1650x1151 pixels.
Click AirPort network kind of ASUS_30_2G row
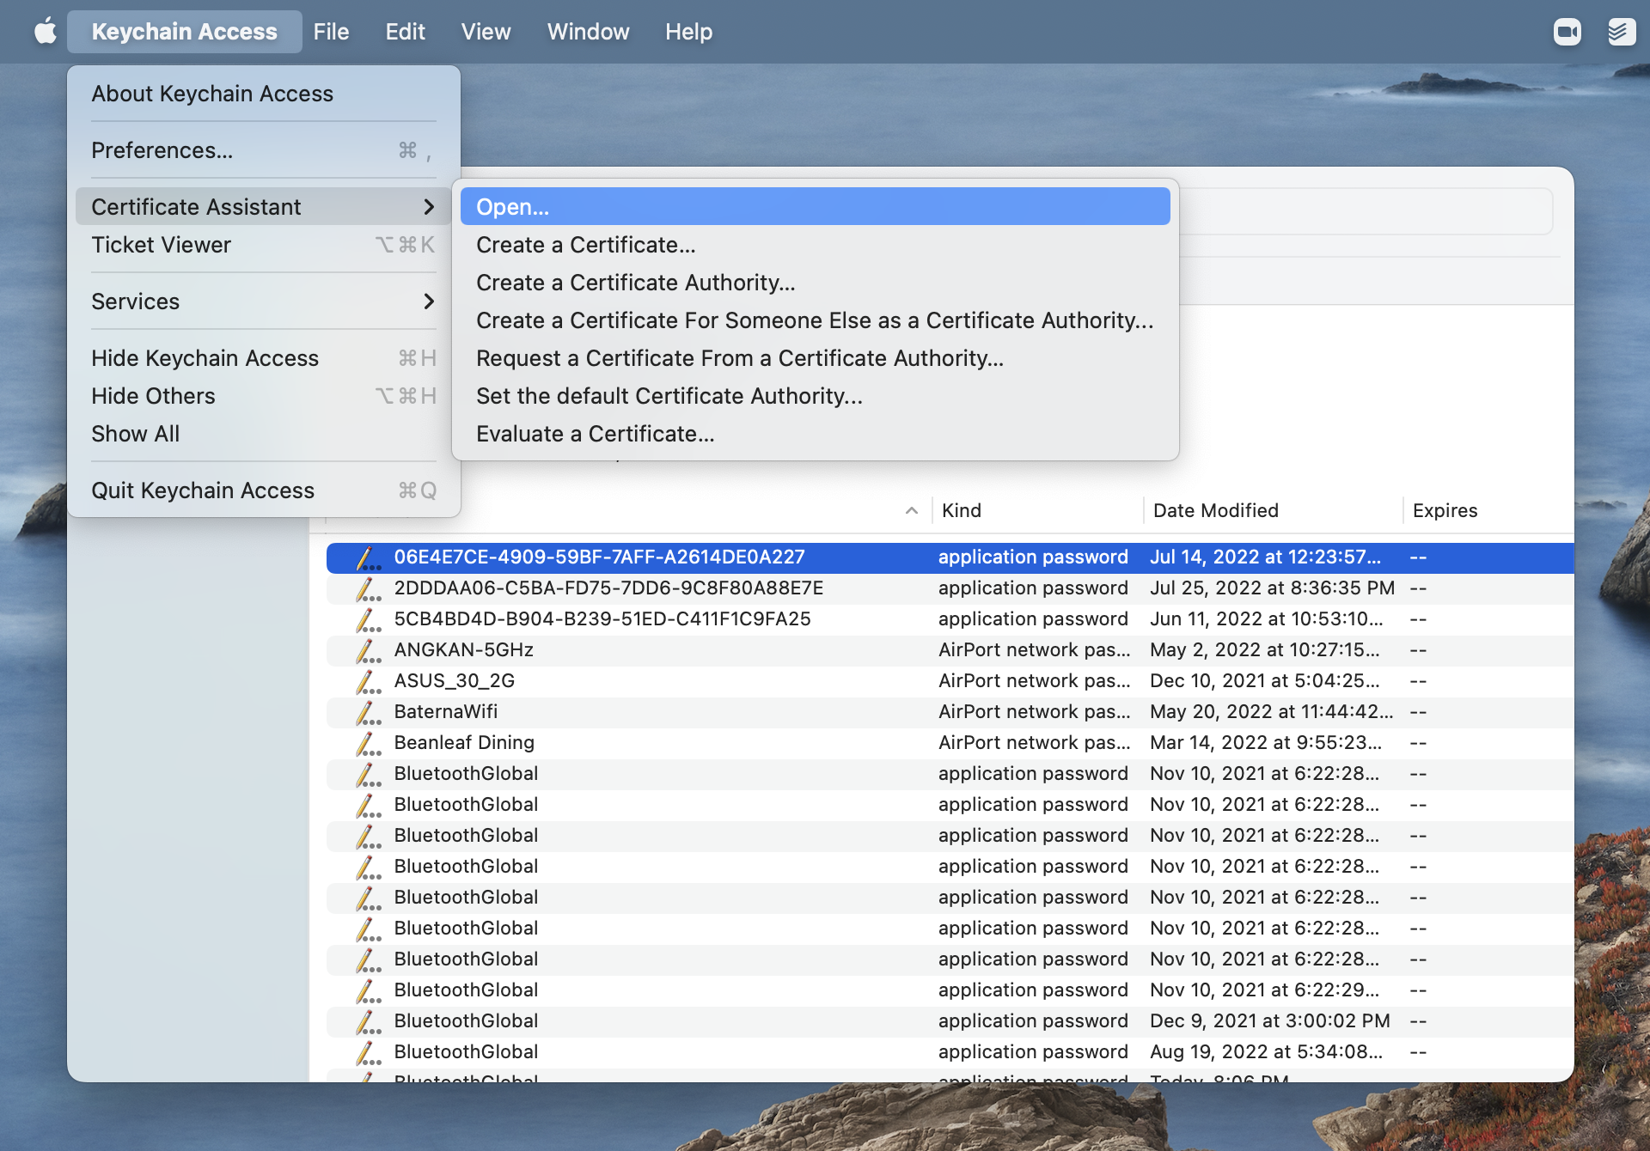coord(1034,681)
